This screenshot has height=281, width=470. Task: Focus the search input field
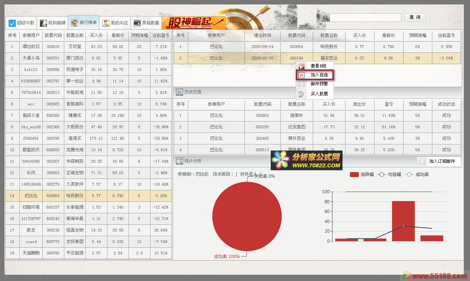coord(366,18)
